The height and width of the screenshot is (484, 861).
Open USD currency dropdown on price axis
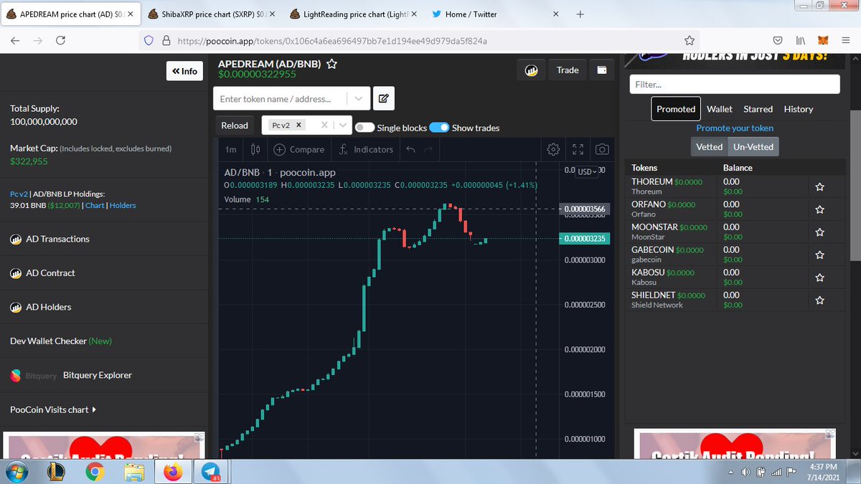coord(588,171)
